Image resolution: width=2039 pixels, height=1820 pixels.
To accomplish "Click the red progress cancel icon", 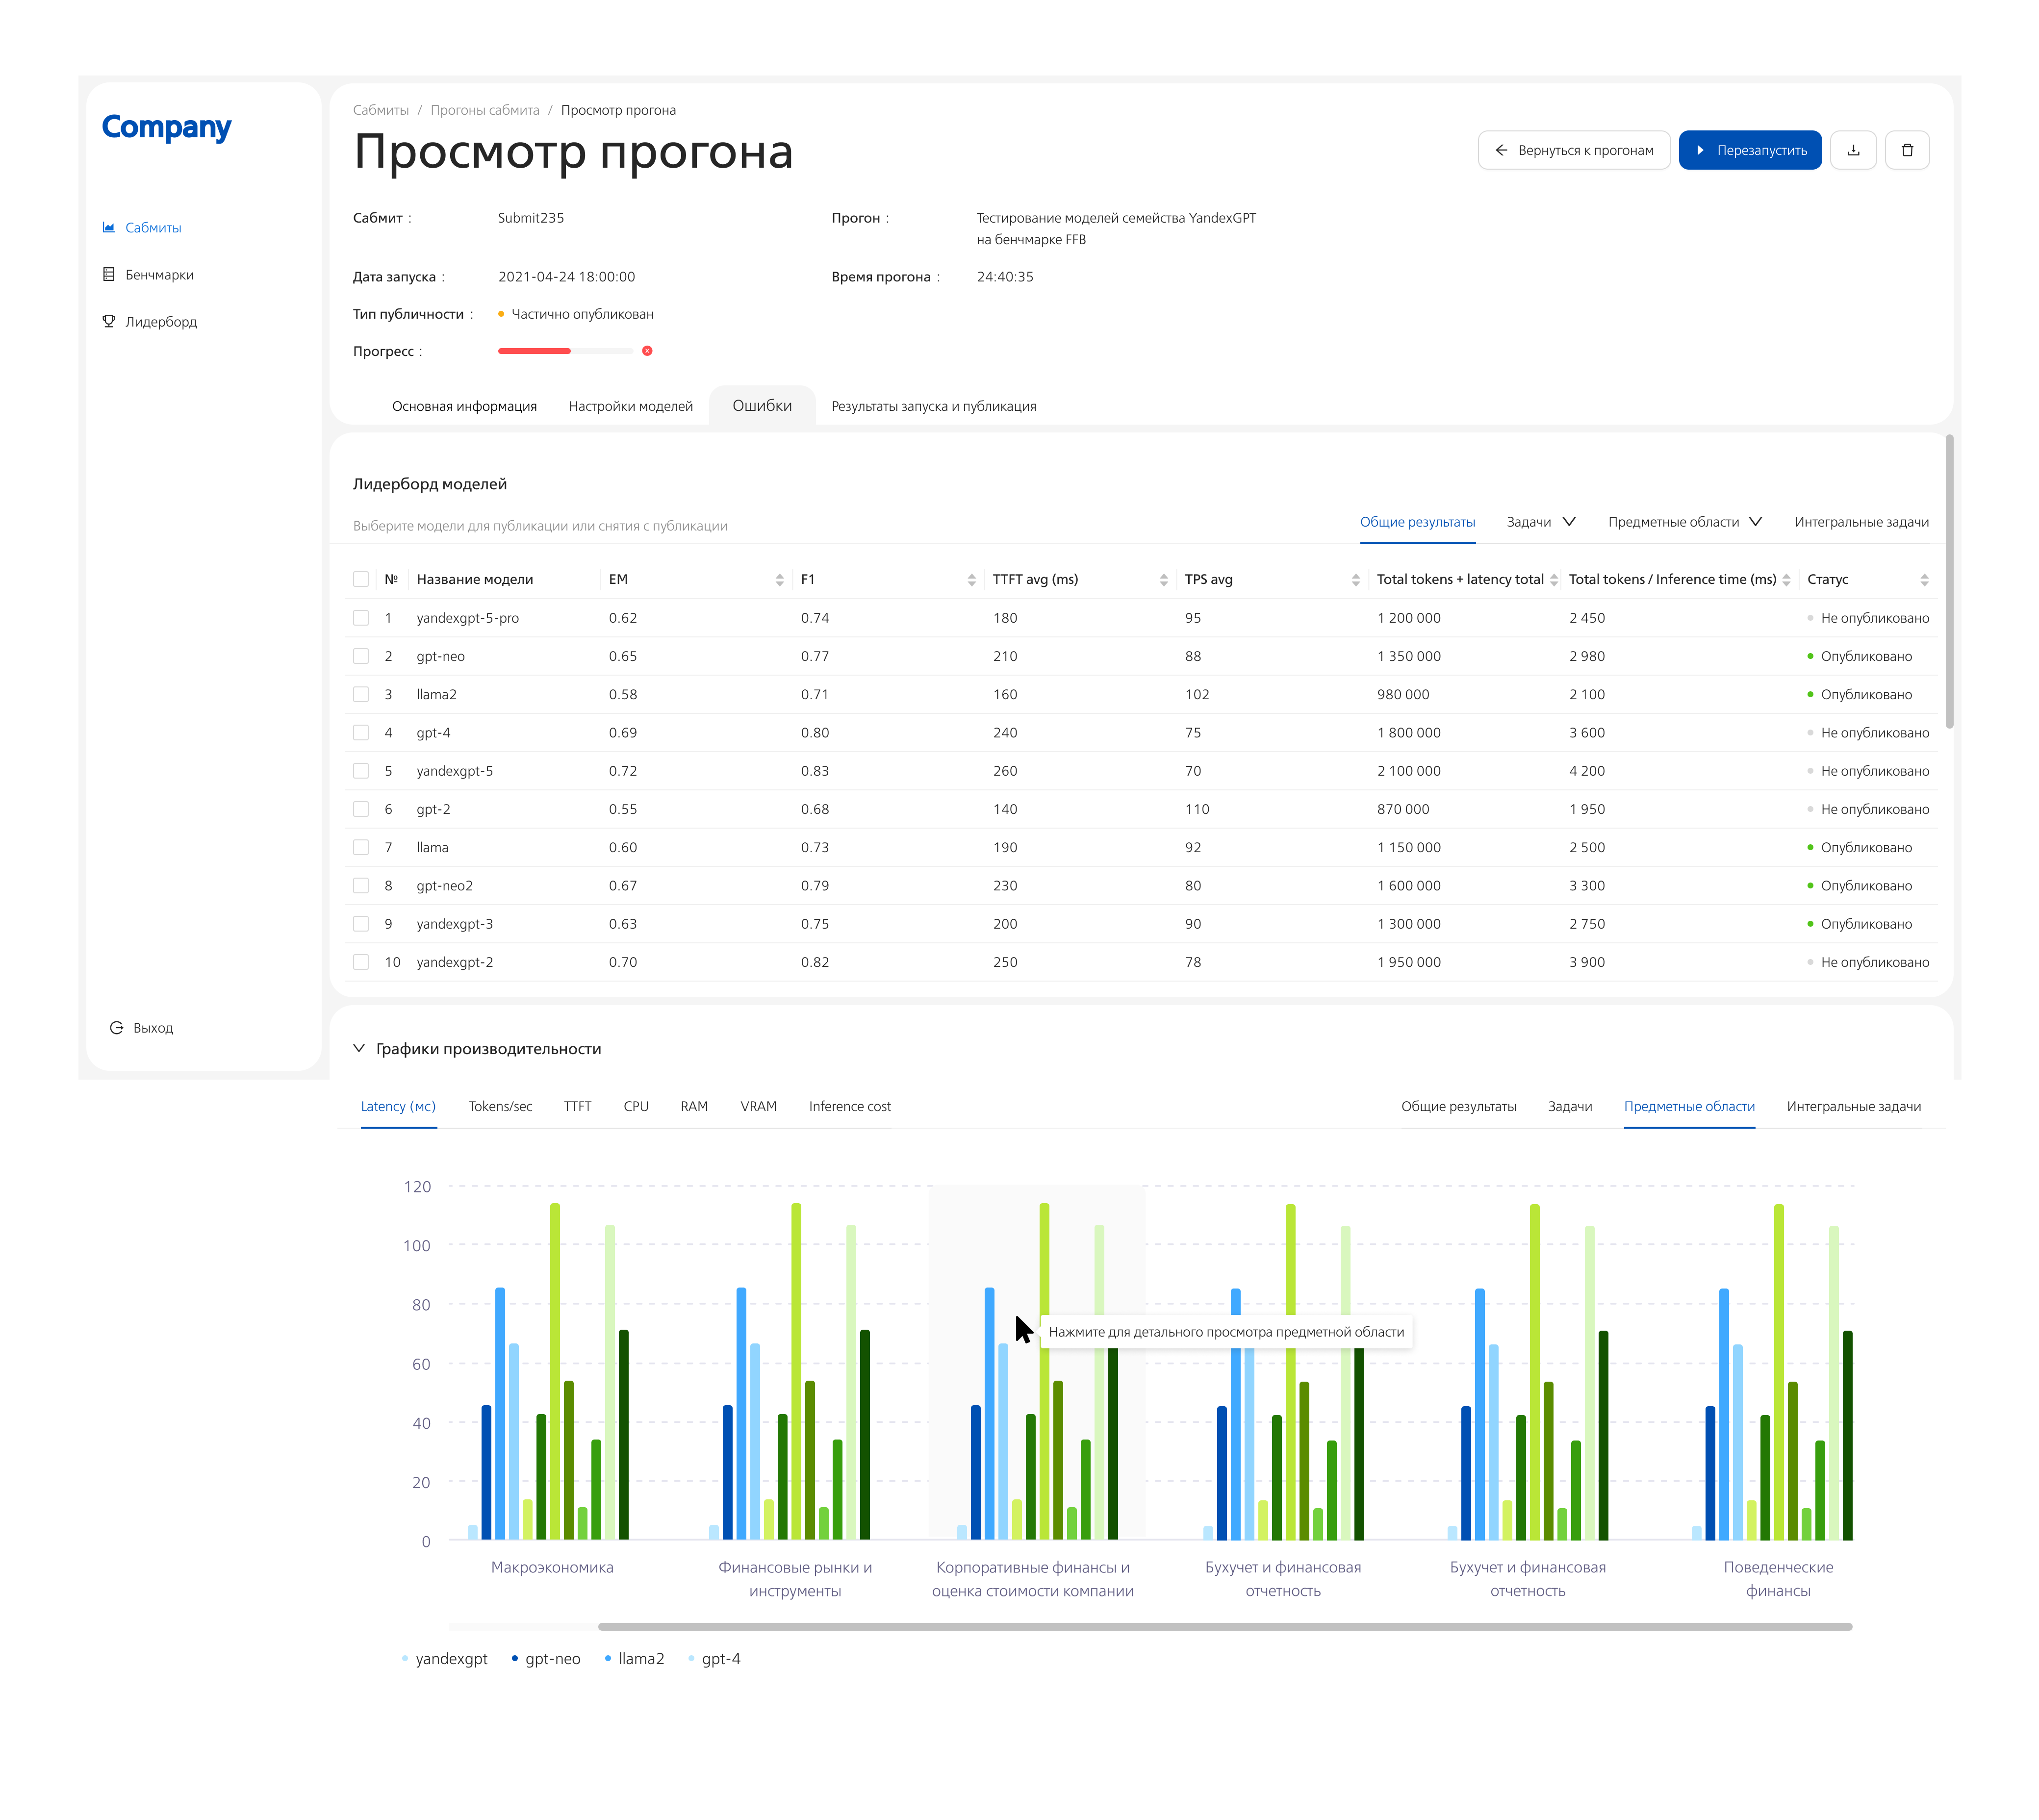I will [647, 351].
